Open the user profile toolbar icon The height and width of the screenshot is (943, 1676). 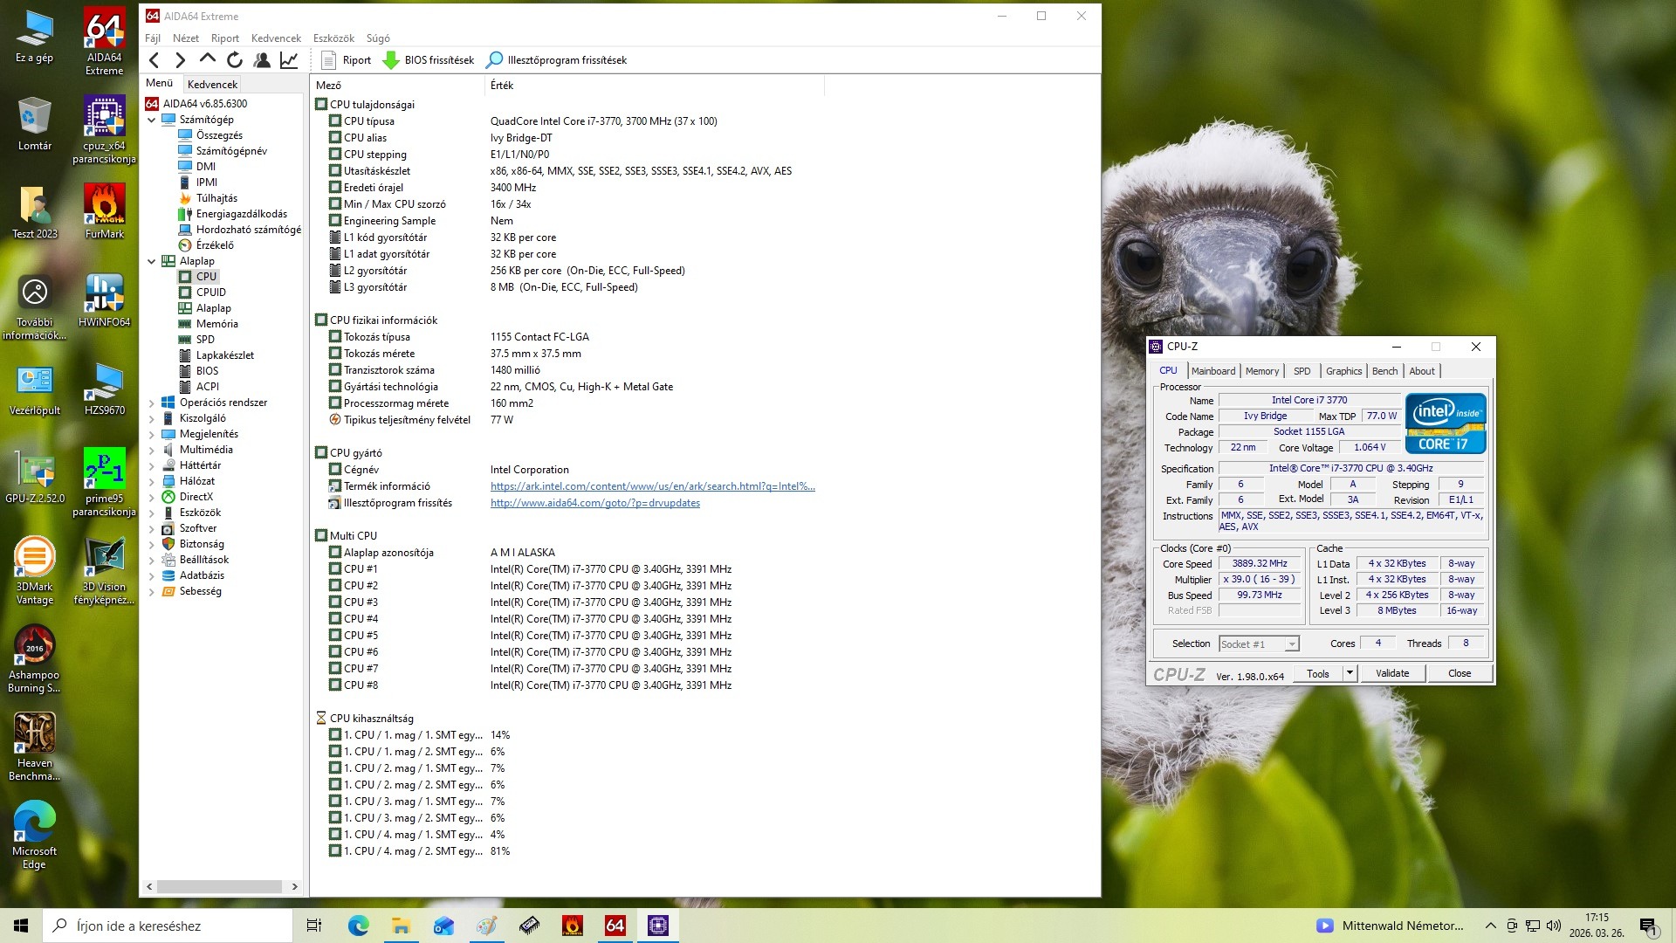click(261, 60)
